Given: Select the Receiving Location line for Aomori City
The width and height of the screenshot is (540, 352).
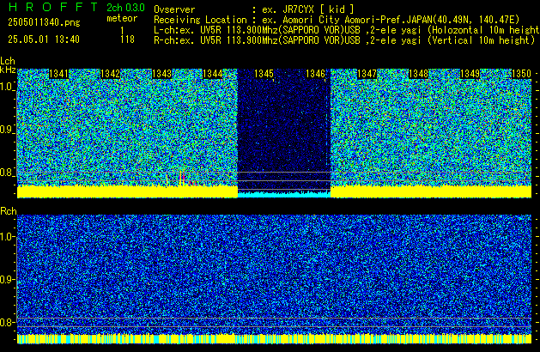Looking at the screenshot, I should tap(337, 20).
